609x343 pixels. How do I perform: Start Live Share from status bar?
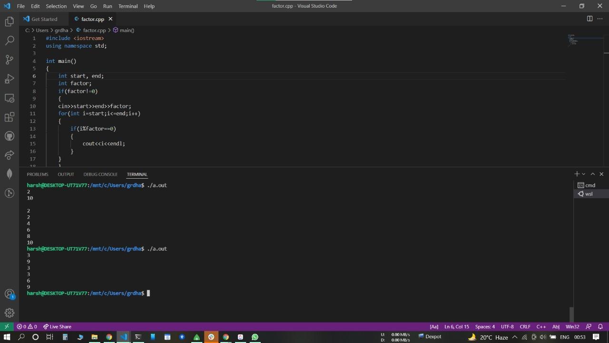coord(57,327)
